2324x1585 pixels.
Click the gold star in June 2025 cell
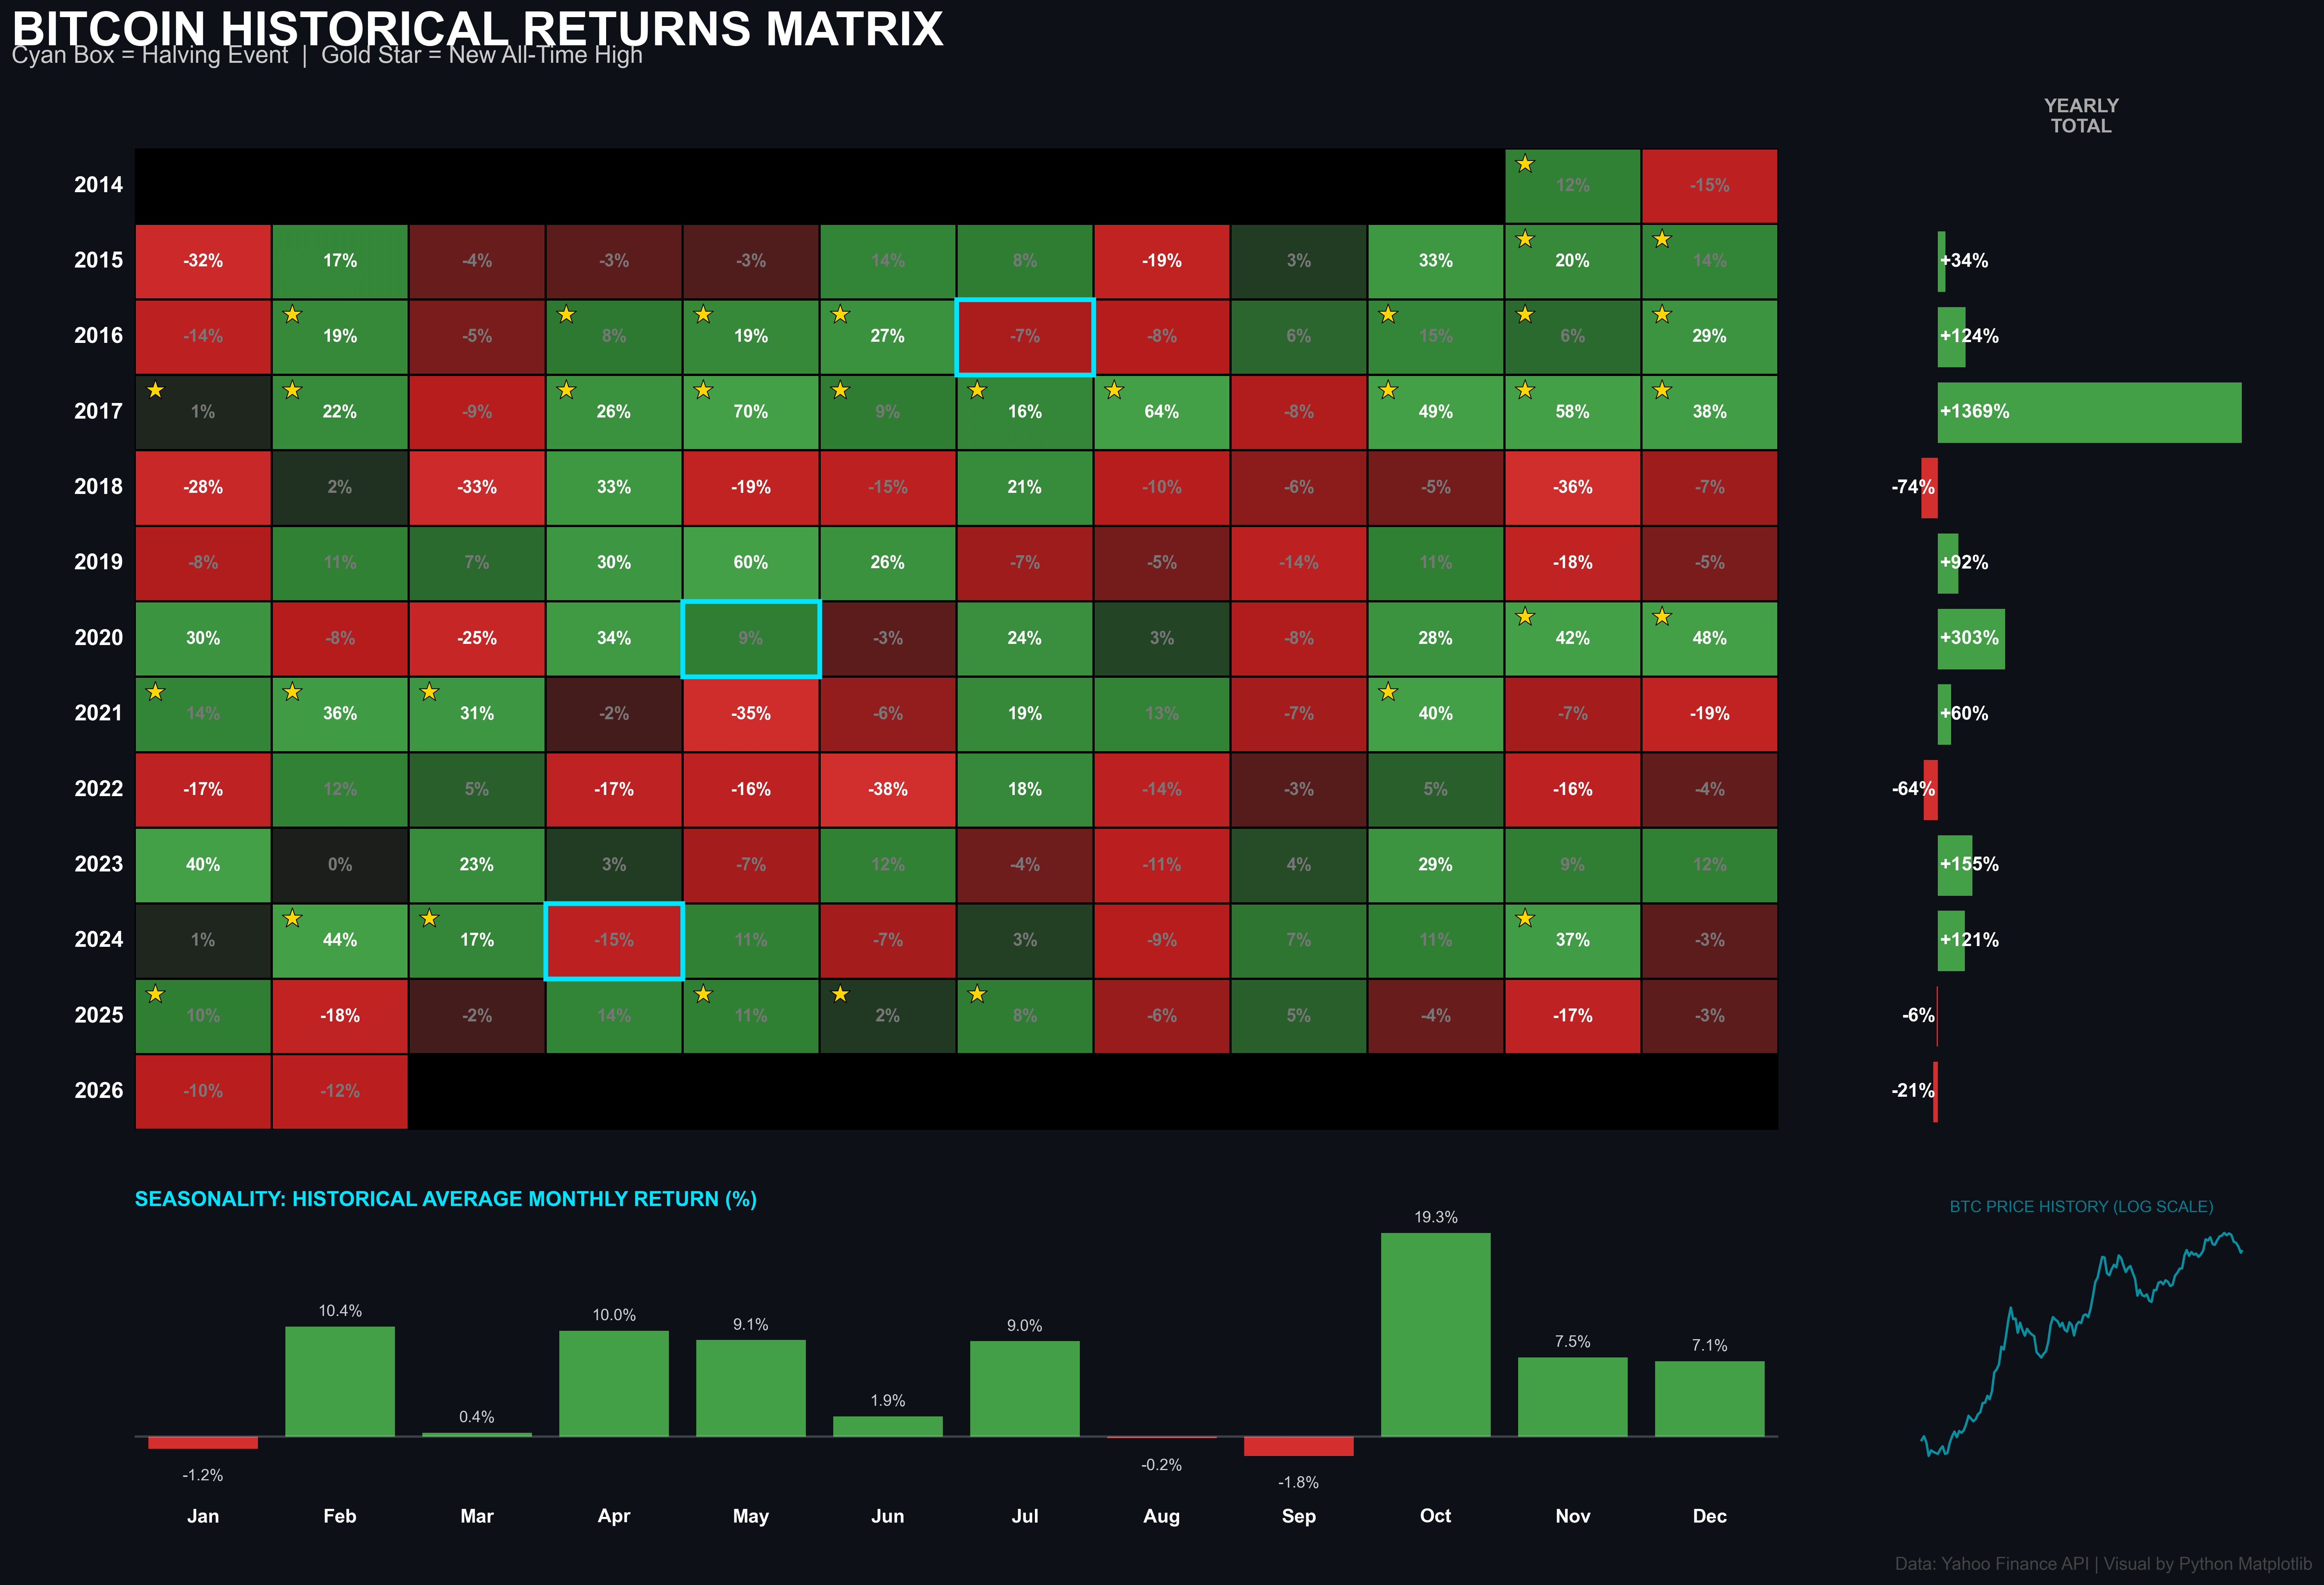coord(840,994)
